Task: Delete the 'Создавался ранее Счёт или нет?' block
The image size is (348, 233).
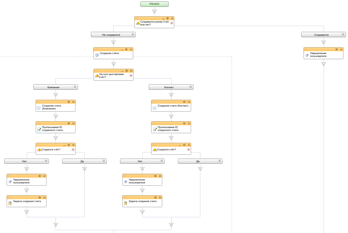Action: click(172, 18)
